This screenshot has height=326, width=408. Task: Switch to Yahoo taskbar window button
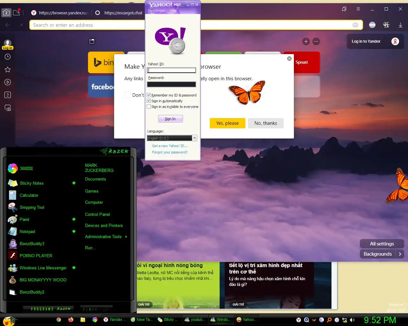point(246,320)
